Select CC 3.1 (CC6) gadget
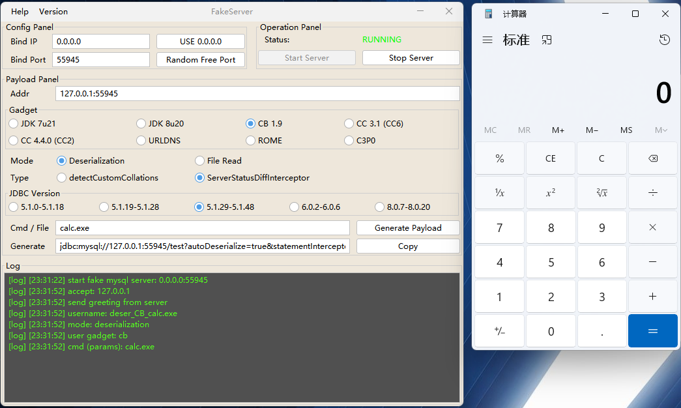 click(x=374, y=123)
